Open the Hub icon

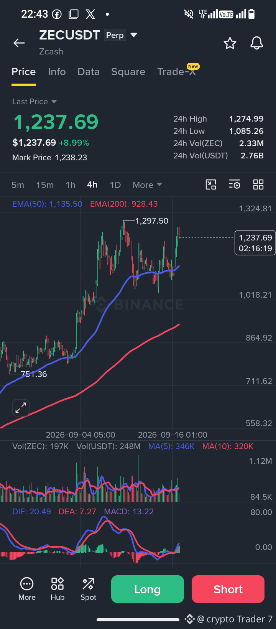coord(58,589)
